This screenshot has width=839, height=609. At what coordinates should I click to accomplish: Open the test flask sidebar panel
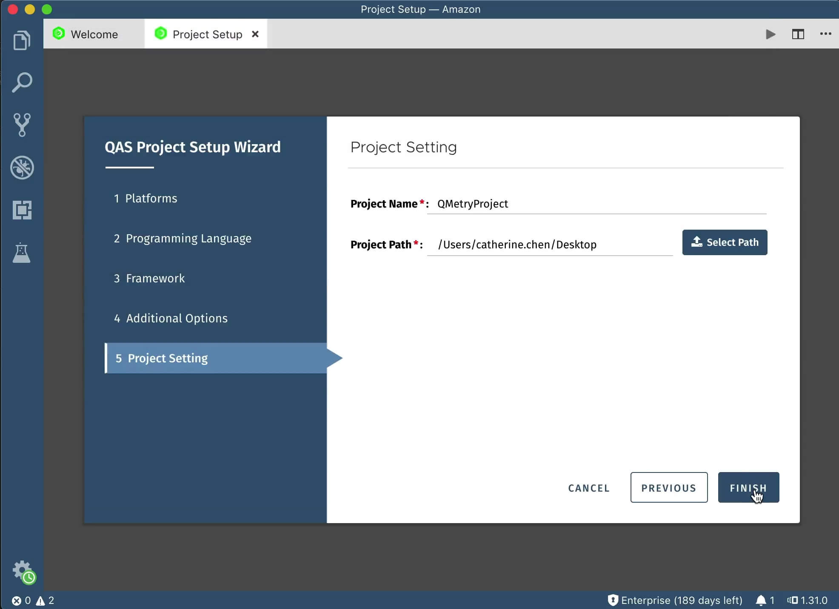[x=22, y=253]
